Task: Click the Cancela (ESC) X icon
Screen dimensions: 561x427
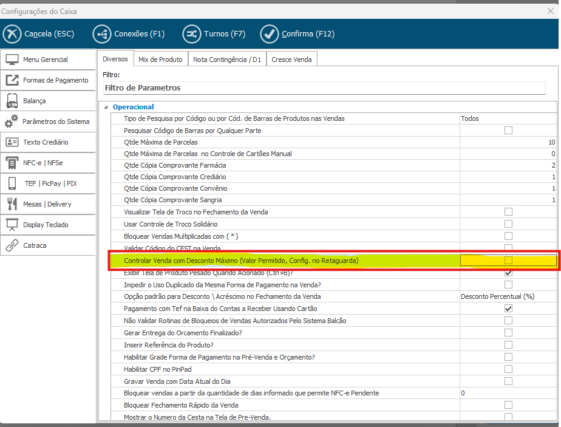Action: point(12,34)
